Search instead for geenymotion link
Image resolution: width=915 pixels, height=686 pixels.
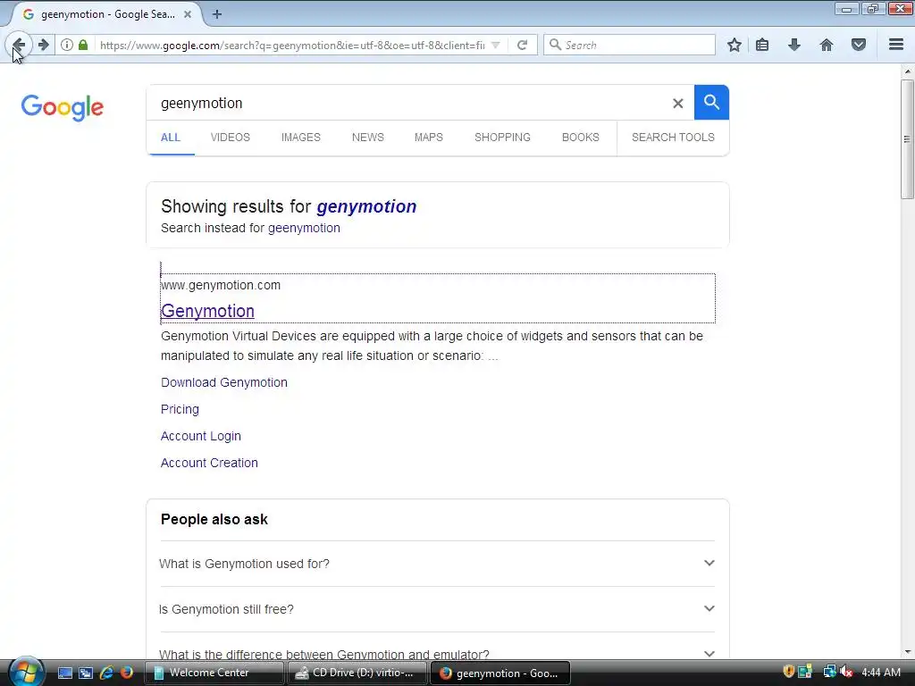pyautogui.click(x=304, y=228)
